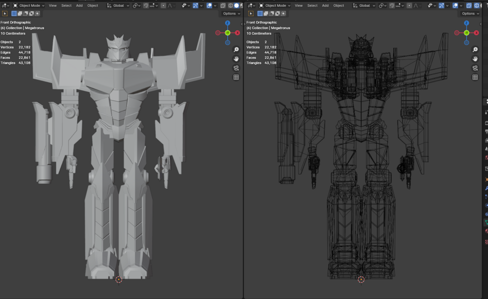This screenshot has width=488, height=299.
Task: Click red X axis on right gizmo
Action: click(476, 33)
